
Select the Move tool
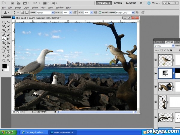point(8,22)
